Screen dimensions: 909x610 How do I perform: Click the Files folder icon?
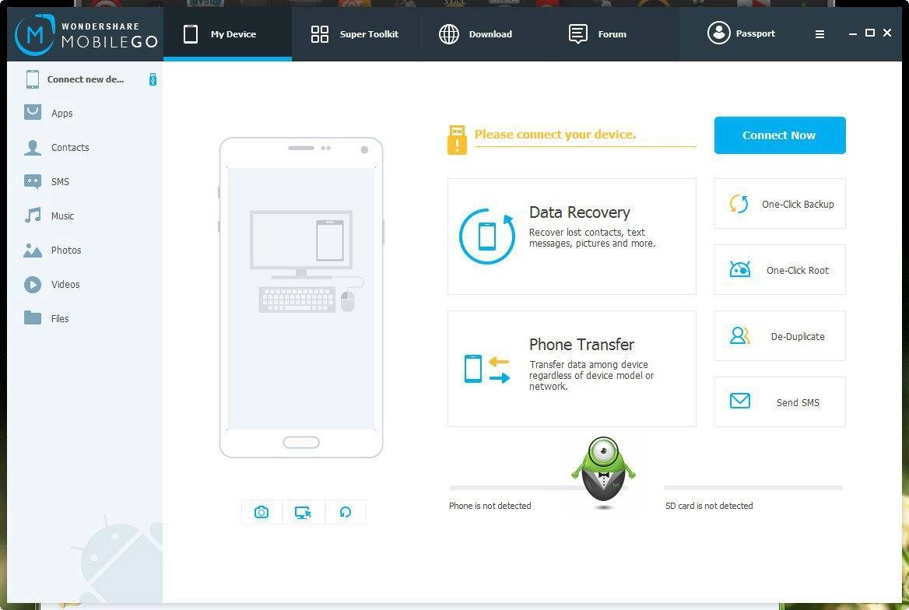(33, 317)
